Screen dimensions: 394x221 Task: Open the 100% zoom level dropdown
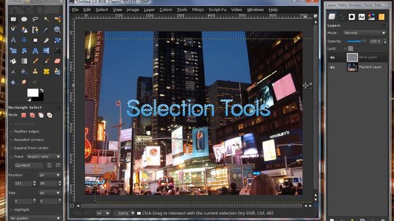pyautogui.click(x=124, y=213)
